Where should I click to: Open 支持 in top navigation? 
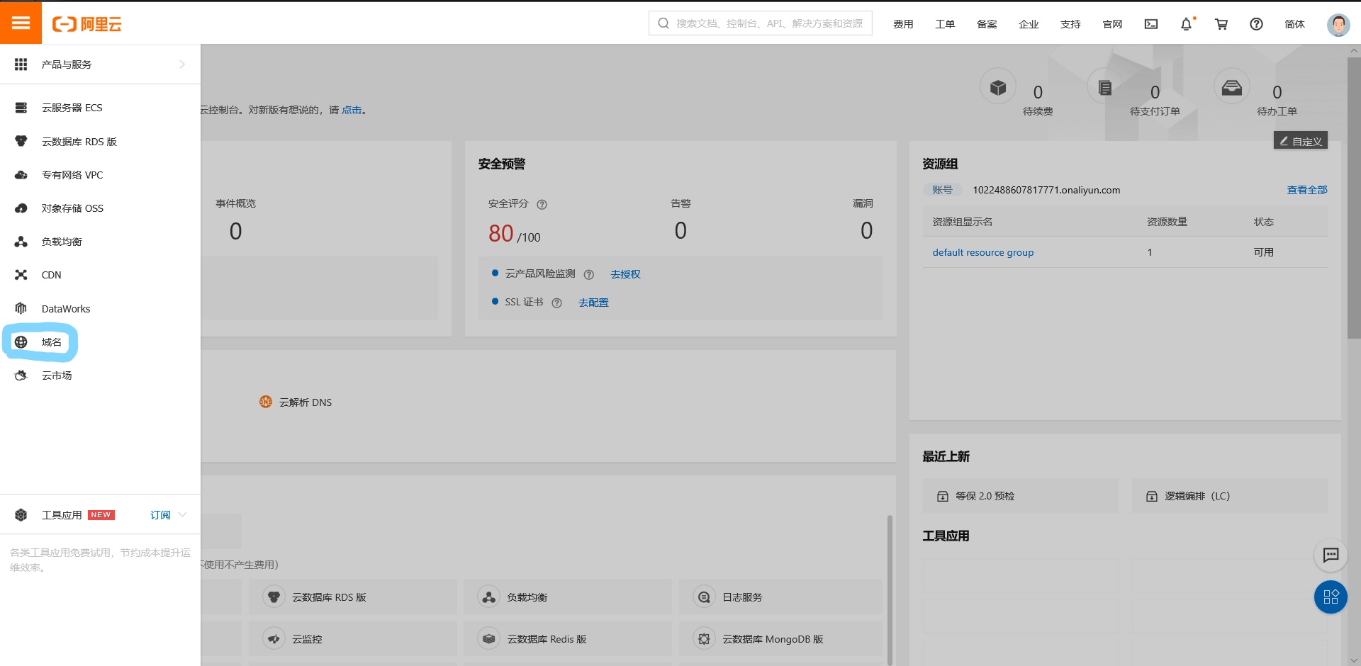(1070, 24)
